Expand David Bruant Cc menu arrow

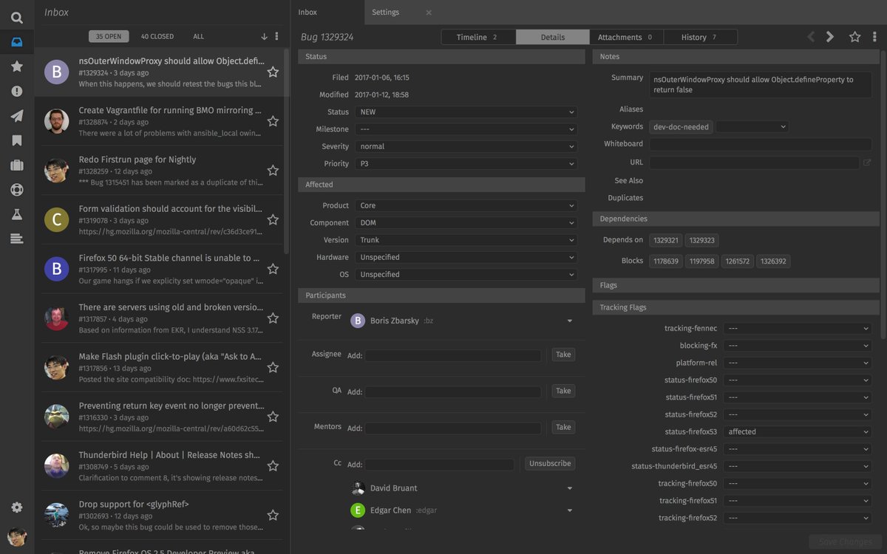569,488
